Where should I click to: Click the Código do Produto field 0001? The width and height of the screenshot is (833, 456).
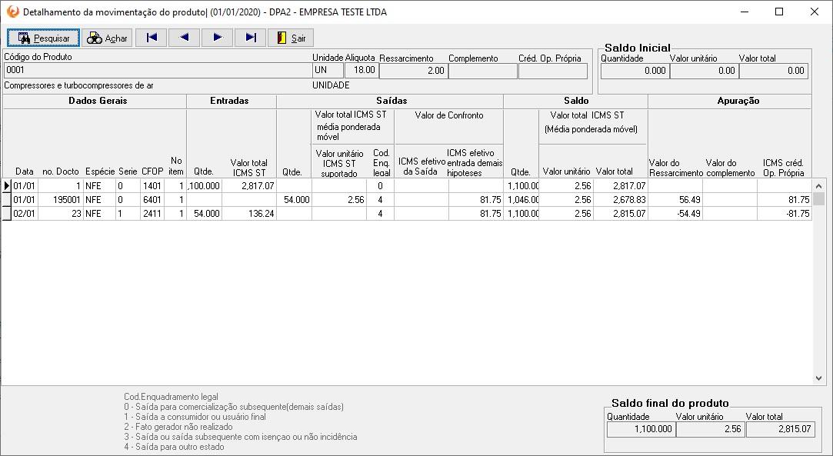coord(158,70)
